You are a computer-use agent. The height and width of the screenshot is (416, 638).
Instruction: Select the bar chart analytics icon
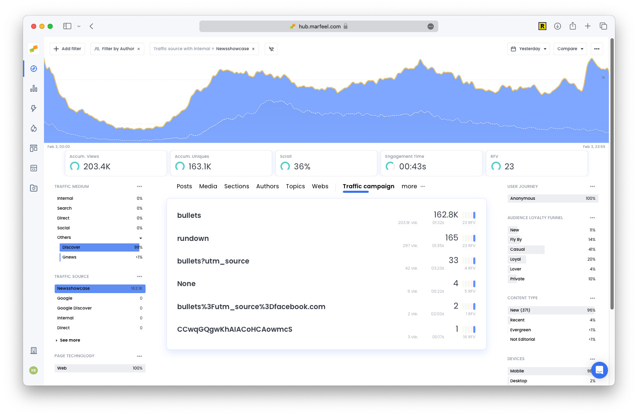point(33,88)
